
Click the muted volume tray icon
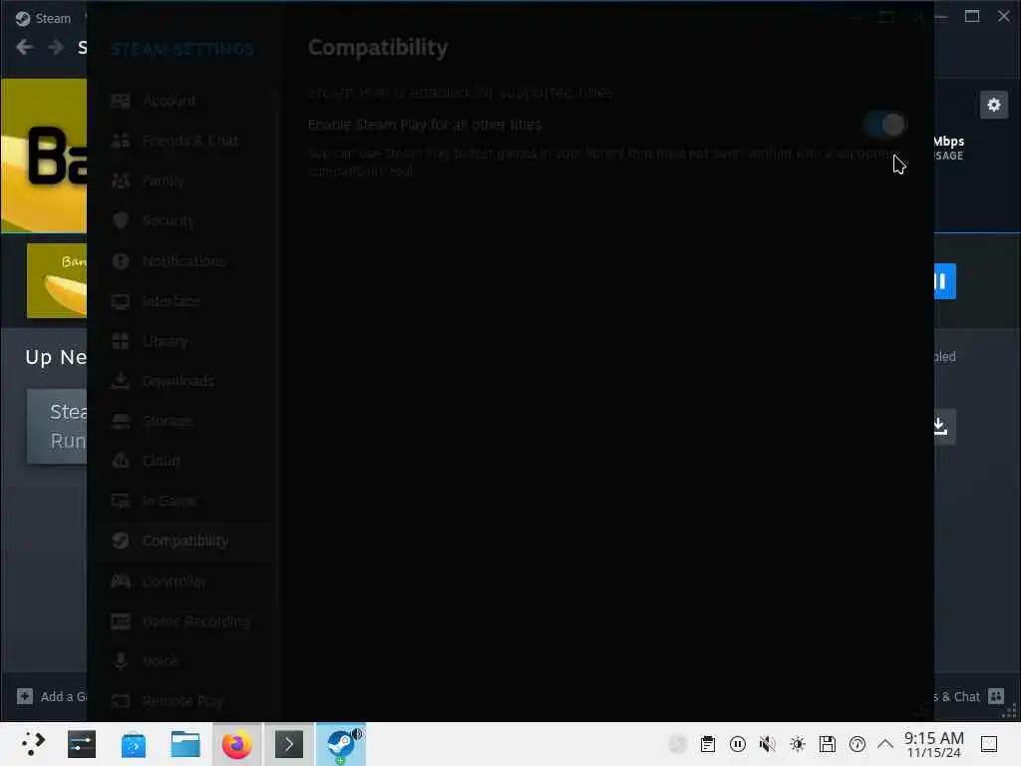coord(768,744)
